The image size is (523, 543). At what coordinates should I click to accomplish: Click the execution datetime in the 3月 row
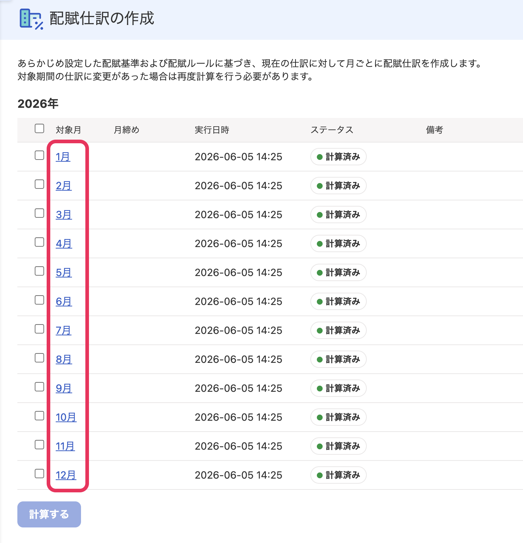click(x=238, y=215)
